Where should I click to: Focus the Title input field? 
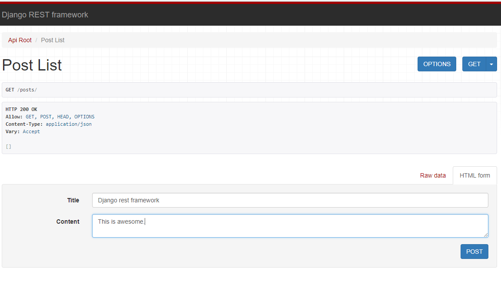[290, 200]
